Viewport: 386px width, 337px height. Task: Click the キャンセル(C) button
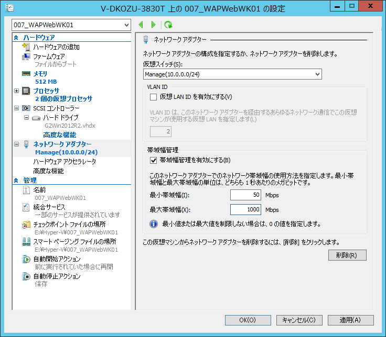click(299, 320)
